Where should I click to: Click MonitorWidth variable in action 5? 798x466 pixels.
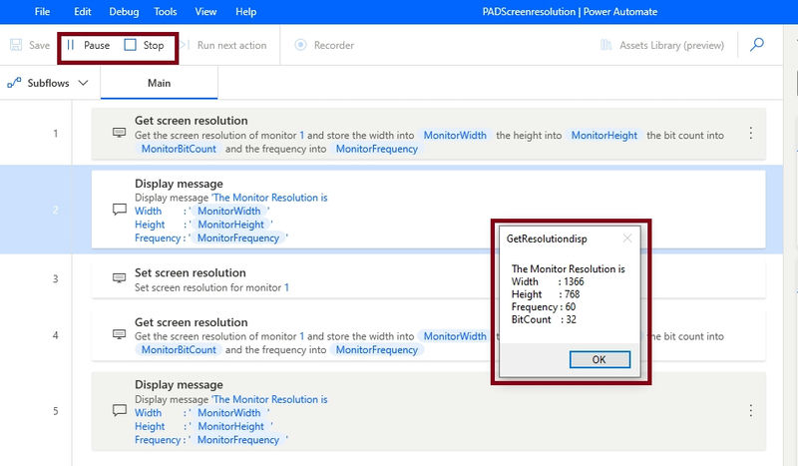229,413
